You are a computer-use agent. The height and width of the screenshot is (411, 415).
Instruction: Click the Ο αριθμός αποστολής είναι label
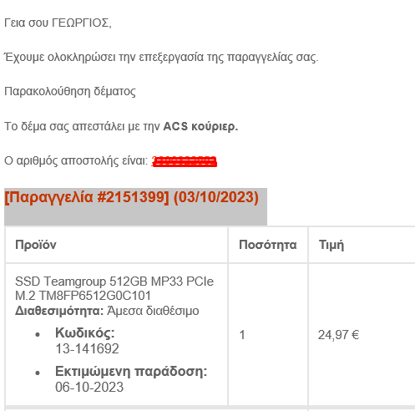pos(76,160)
